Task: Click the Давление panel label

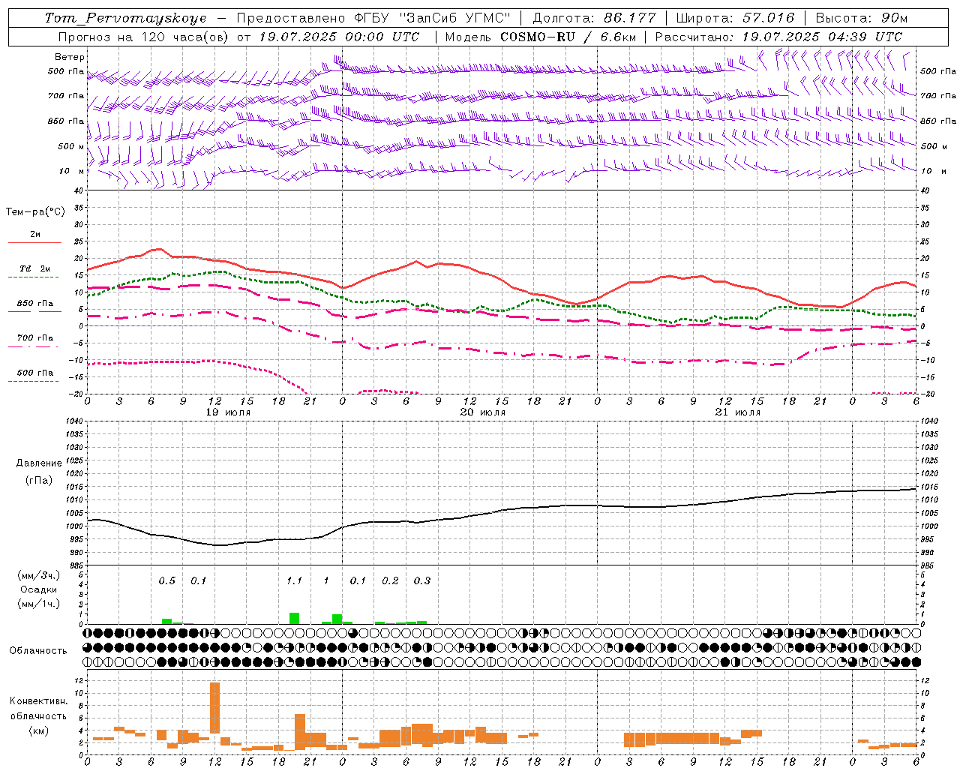Action: (x=39, y=463)
